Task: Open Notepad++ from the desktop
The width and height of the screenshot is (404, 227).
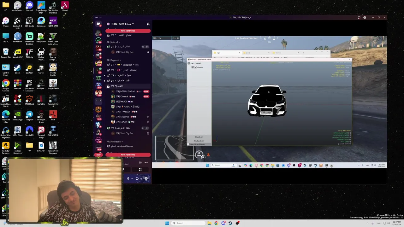Action: click(41, 38)
